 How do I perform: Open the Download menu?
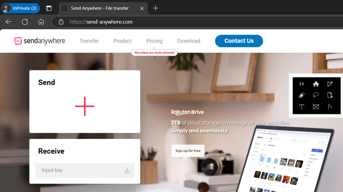tap(189, 41)
